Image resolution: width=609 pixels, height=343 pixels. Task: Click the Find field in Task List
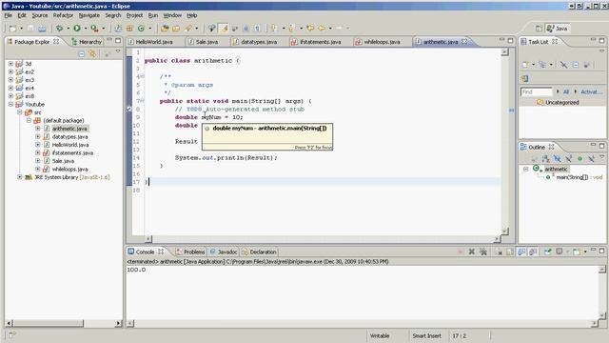tap(537, 91)
